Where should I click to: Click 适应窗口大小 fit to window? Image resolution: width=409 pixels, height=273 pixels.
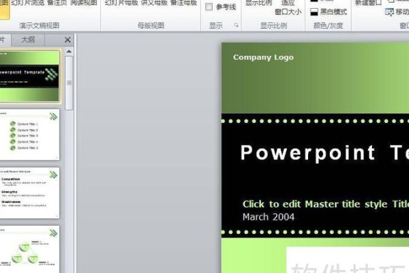tap(288, 8)
